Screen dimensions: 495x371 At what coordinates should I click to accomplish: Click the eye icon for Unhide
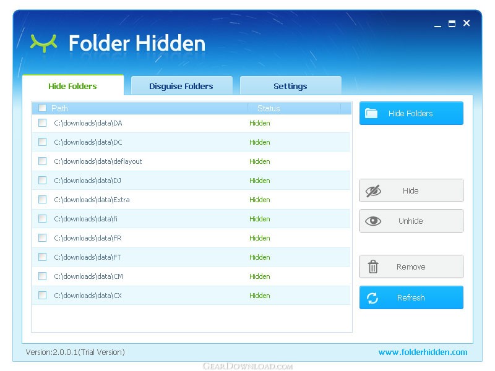373,221
